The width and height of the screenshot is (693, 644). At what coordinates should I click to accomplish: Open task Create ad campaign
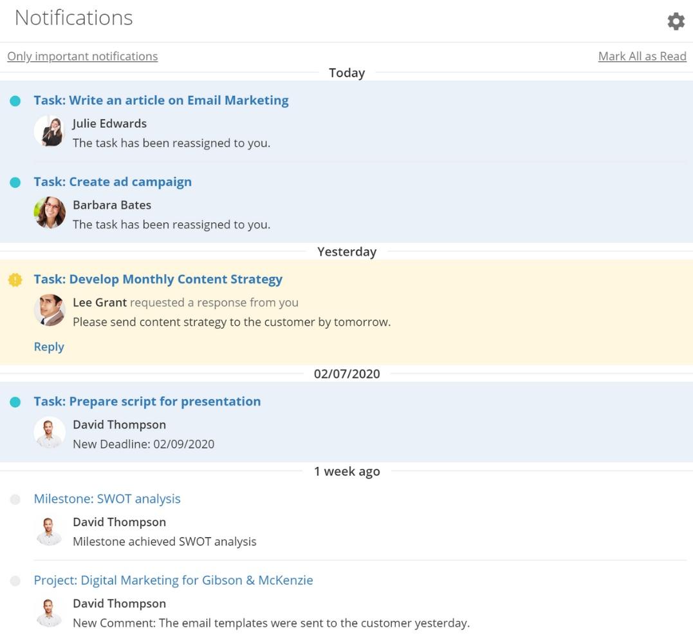tap(113, 182)
